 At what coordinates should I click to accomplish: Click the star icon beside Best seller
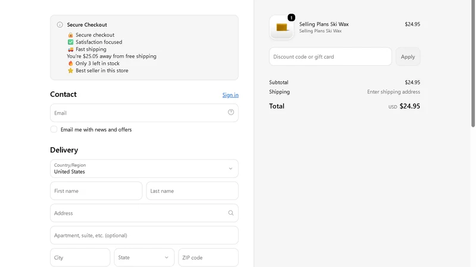[x=70, y=71]
